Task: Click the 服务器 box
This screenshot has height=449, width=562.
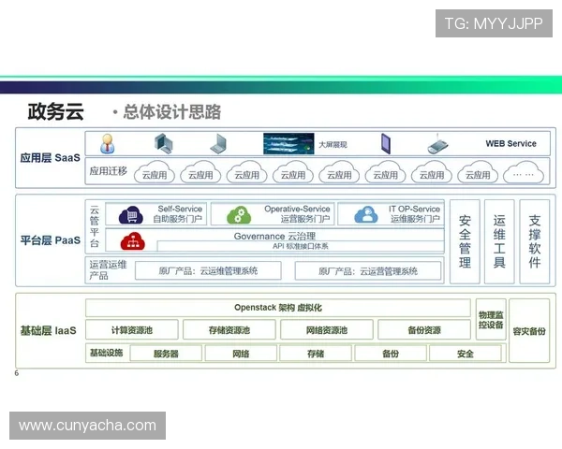Action: [166, 354]
